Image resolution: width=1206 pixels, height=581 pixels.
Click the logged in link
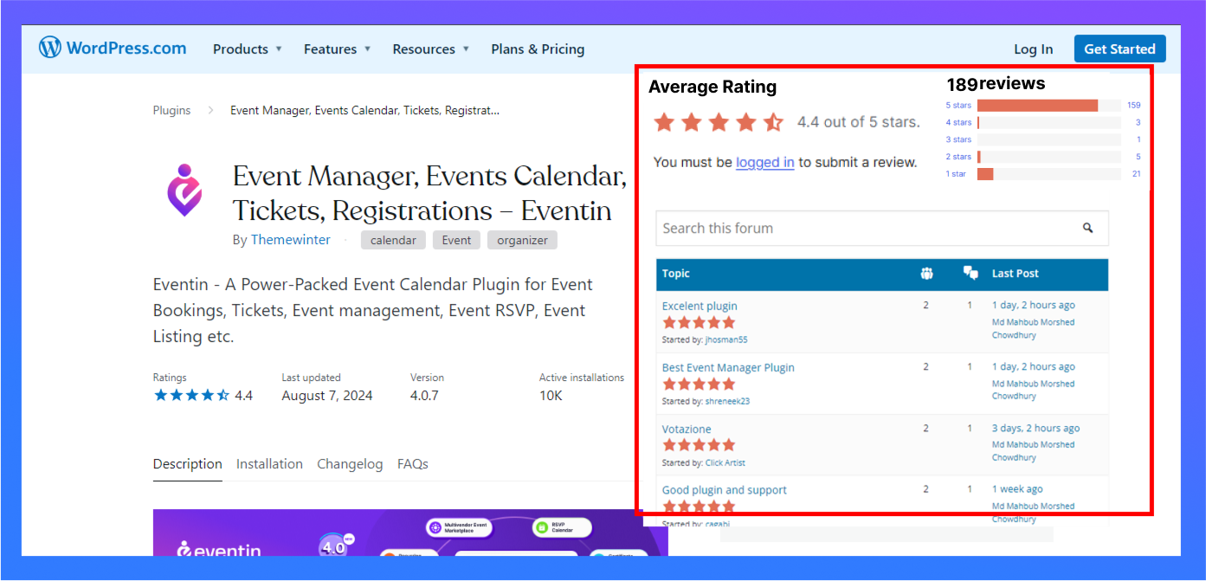pyautogui.click(x=764, y=162)
